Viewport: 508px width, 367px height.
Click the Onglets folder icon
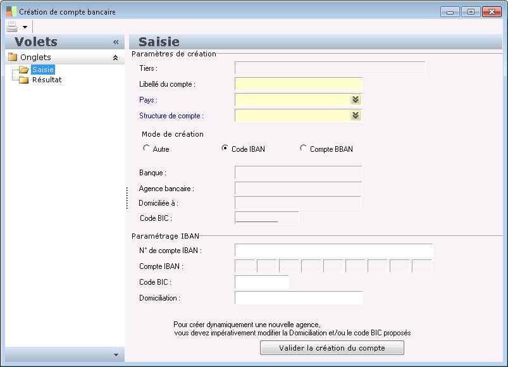(12, 58)
